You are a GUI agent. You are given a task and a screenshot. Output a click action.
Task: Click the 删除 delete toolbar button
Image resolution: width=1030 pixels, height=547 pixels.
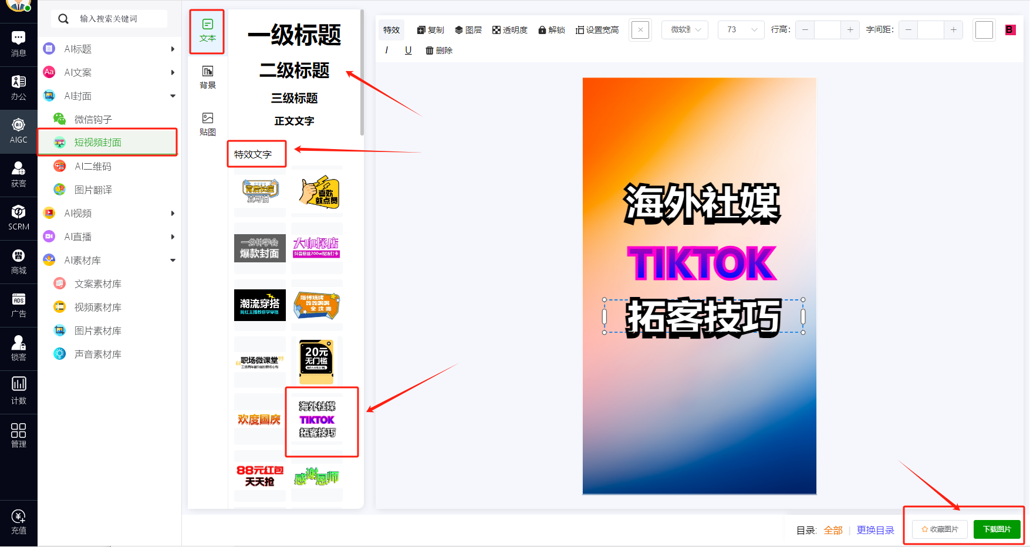click(439, 50)
